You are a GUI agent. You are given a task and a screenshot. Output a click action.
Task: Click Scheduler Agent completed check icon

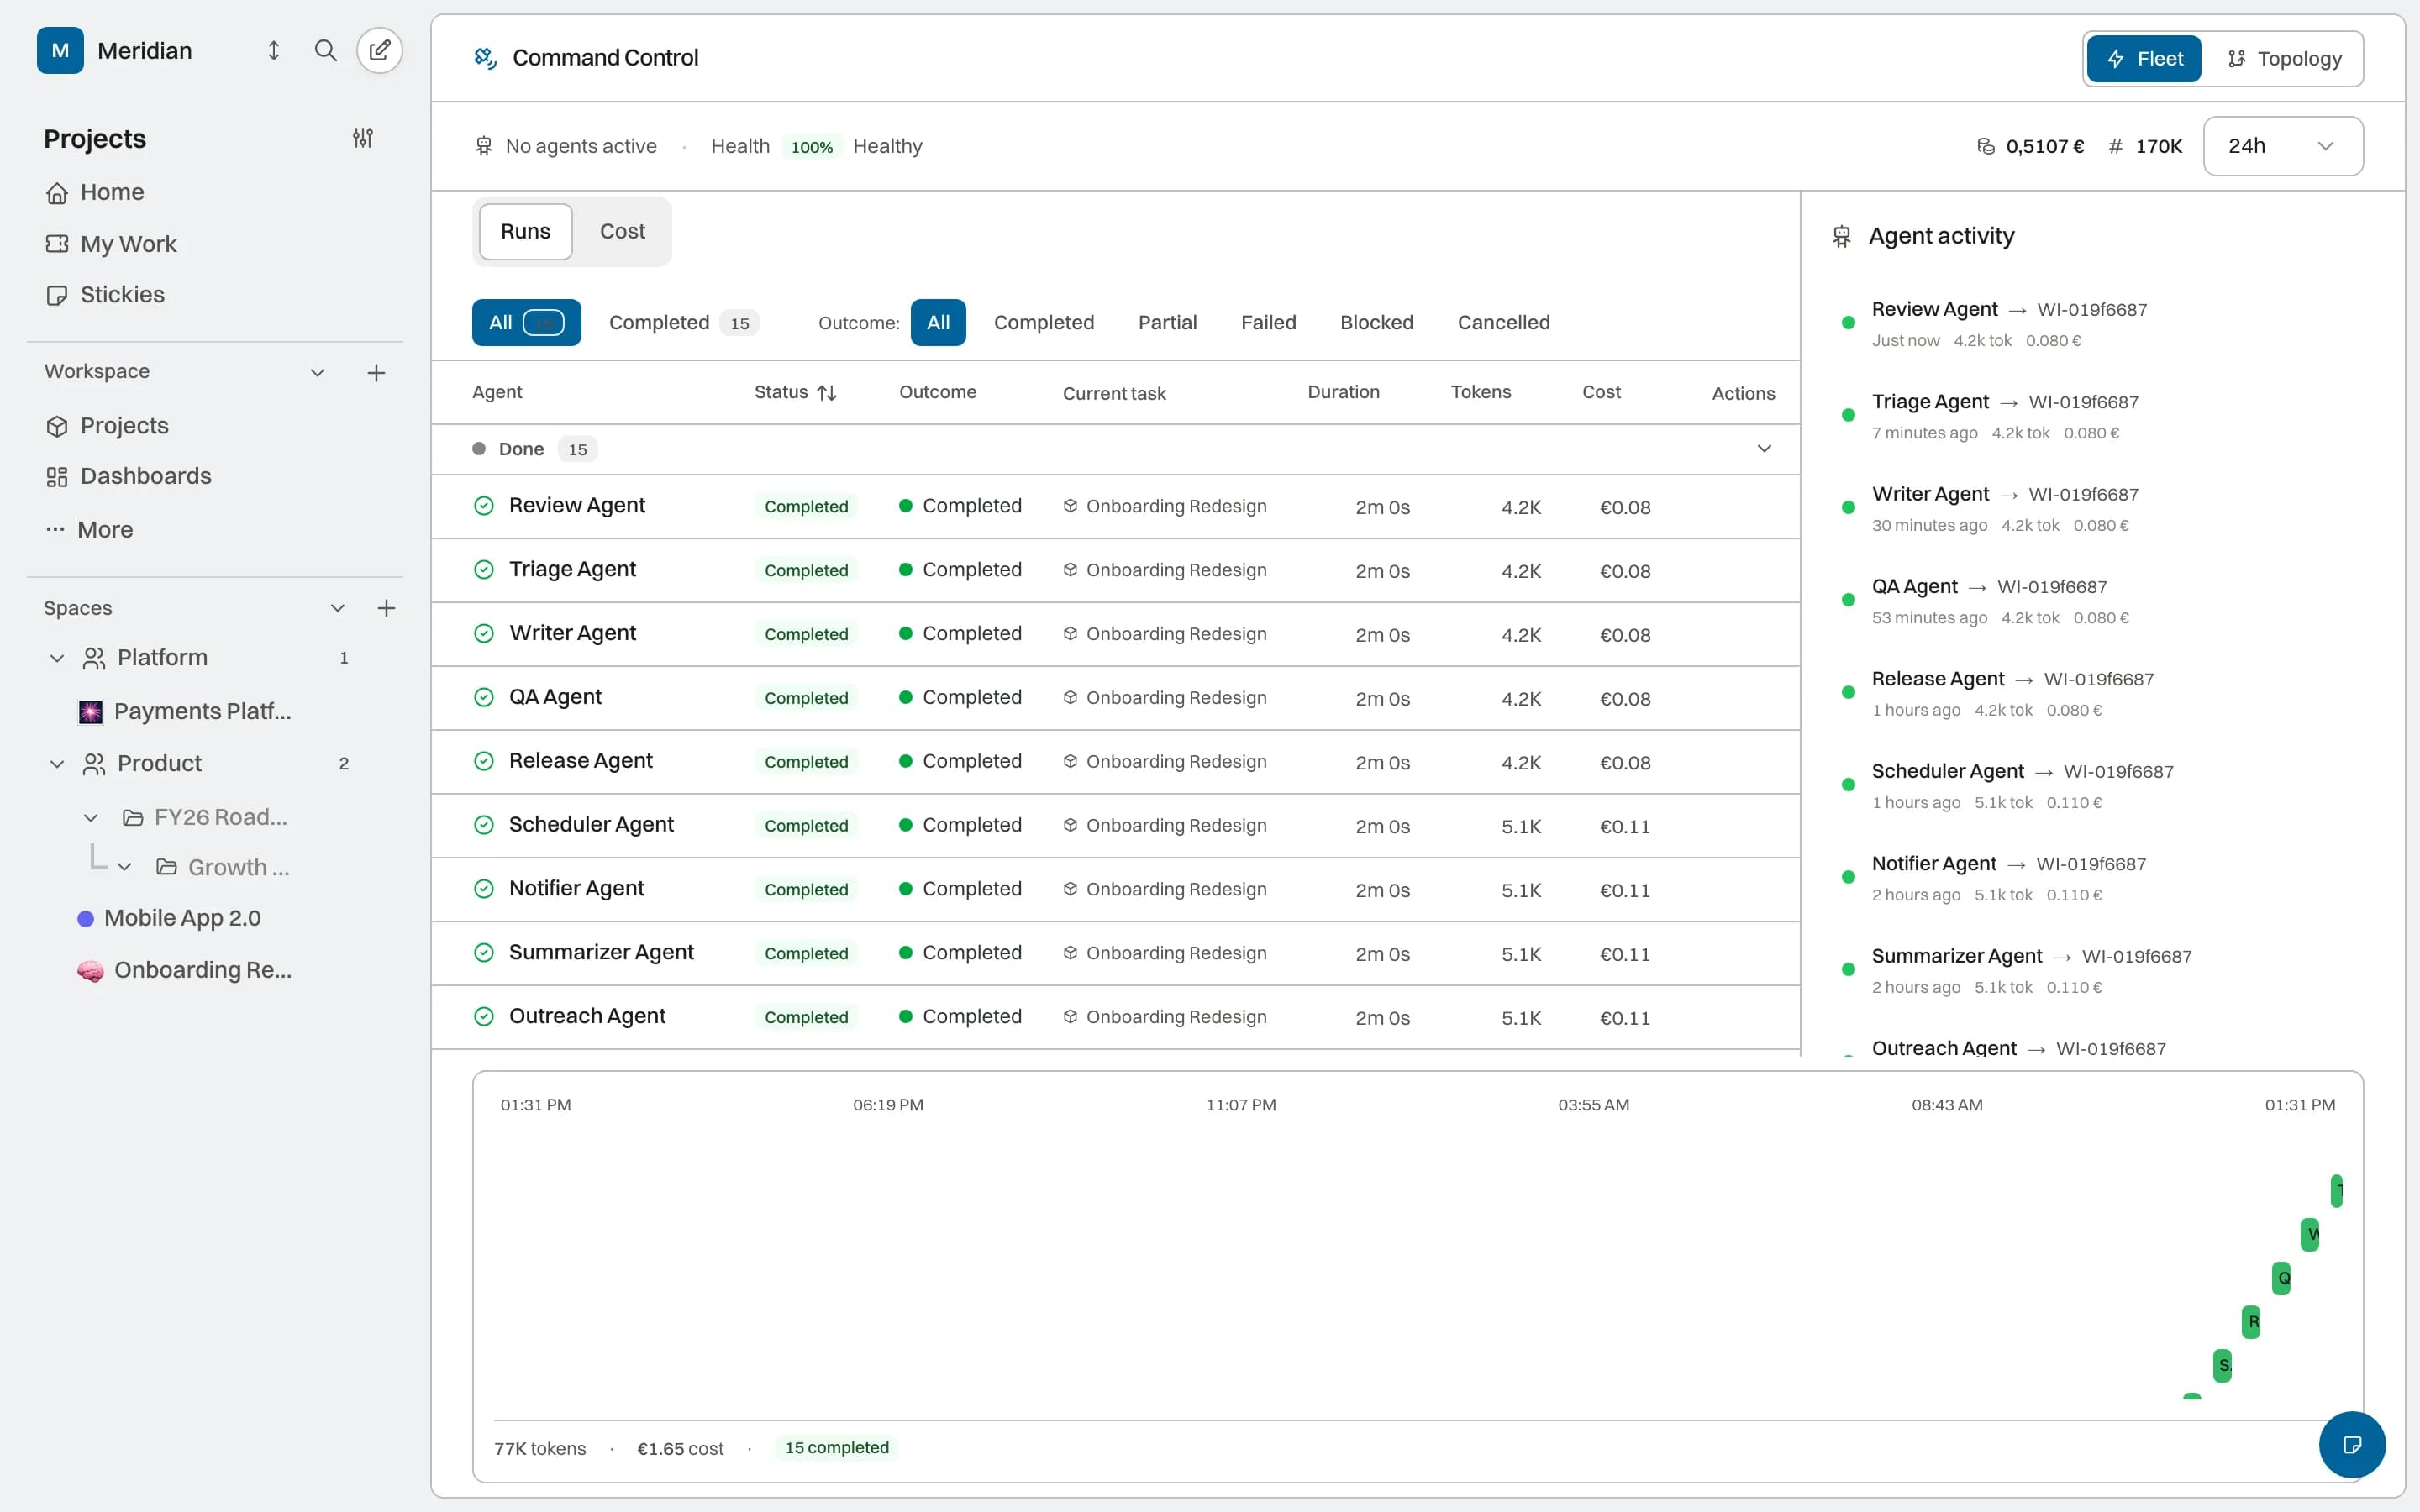484,825
